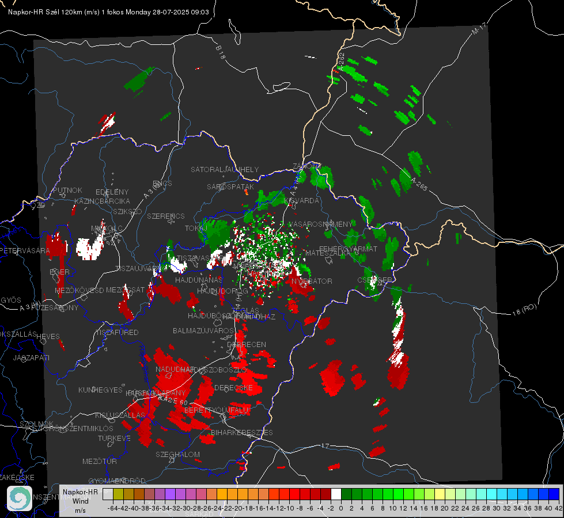Click the SZERENCS city label
Image resolution: width=564 pixels, height=518 pixels.
coord(166,216)
